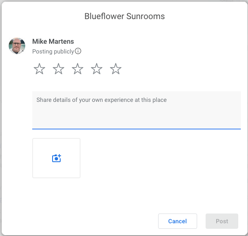Image resolution: width=248 pixels, height=236 pixels.
Task: Click the blue underline of the review box
Action: tap(137, 129)
